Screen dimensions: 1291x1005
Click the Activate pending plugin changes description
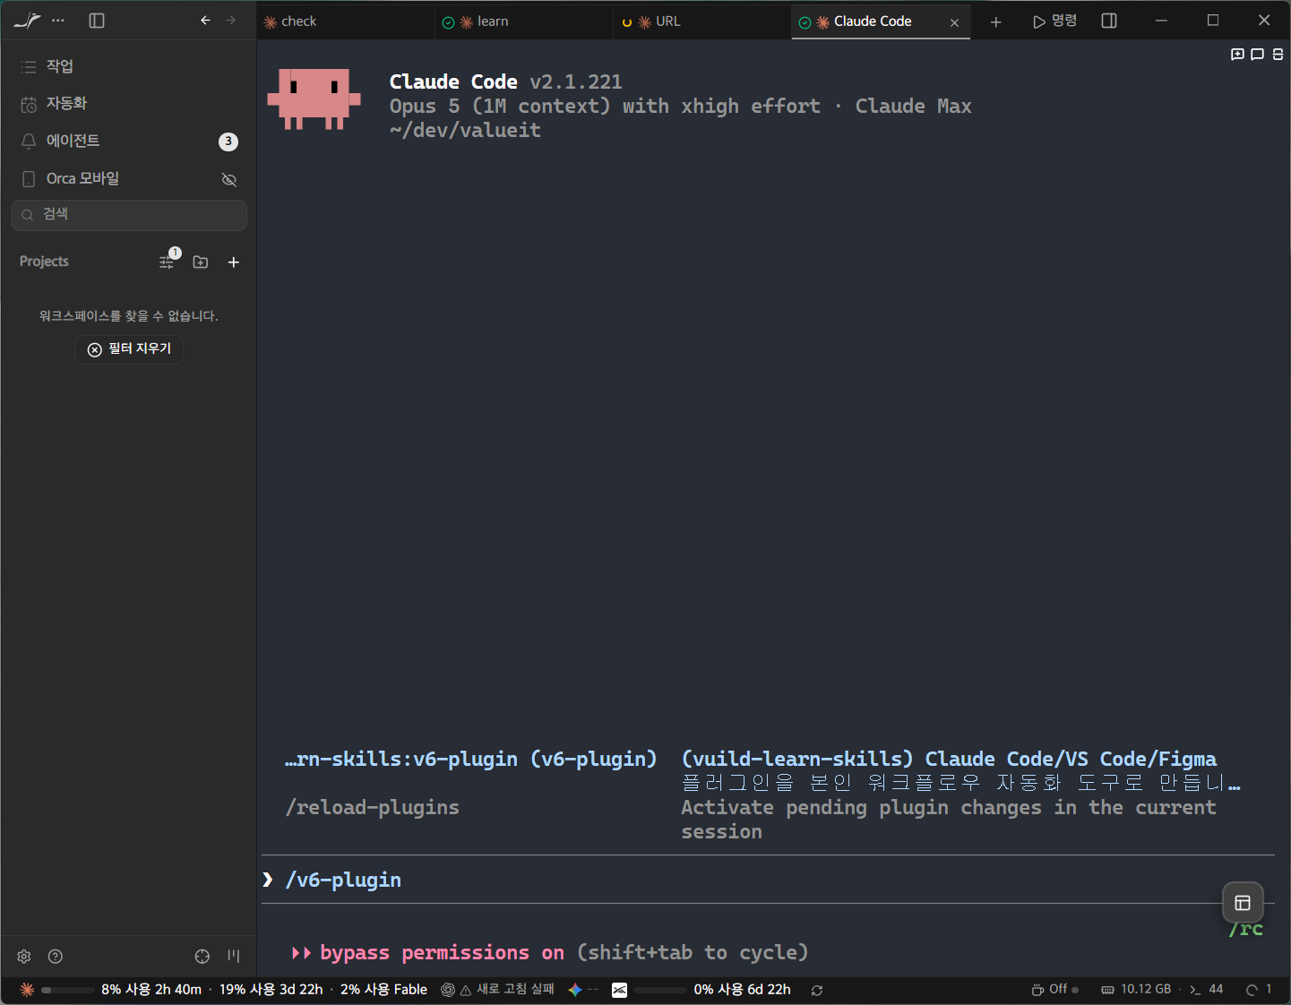[x=949, y=820]
